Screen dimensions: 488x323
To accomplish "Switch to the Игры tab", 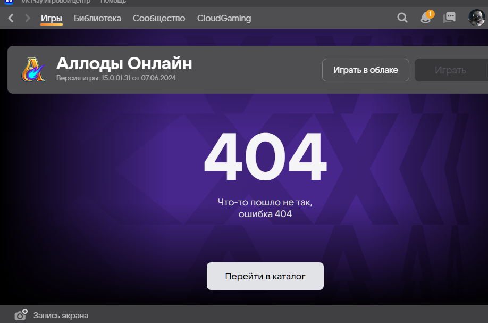I will (52, 19).
